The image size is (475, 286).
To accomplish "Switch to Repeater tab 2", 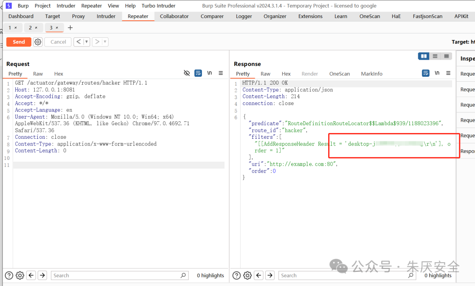I will tap(30, 28).
